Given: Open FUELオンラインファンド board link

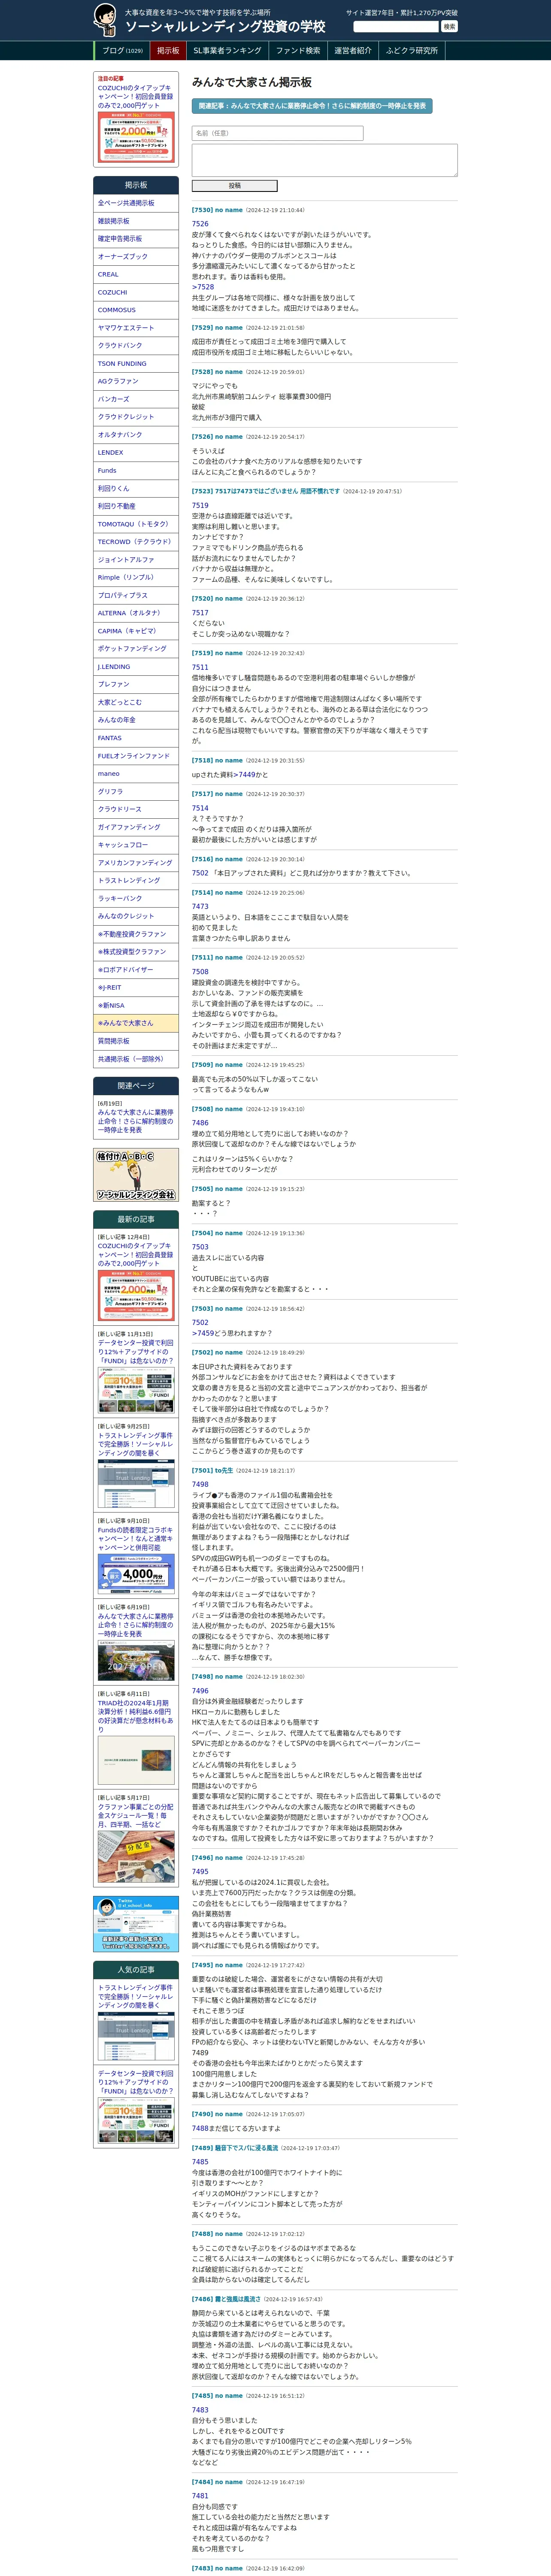Looking at the screenshot, I should pos(136,756).
